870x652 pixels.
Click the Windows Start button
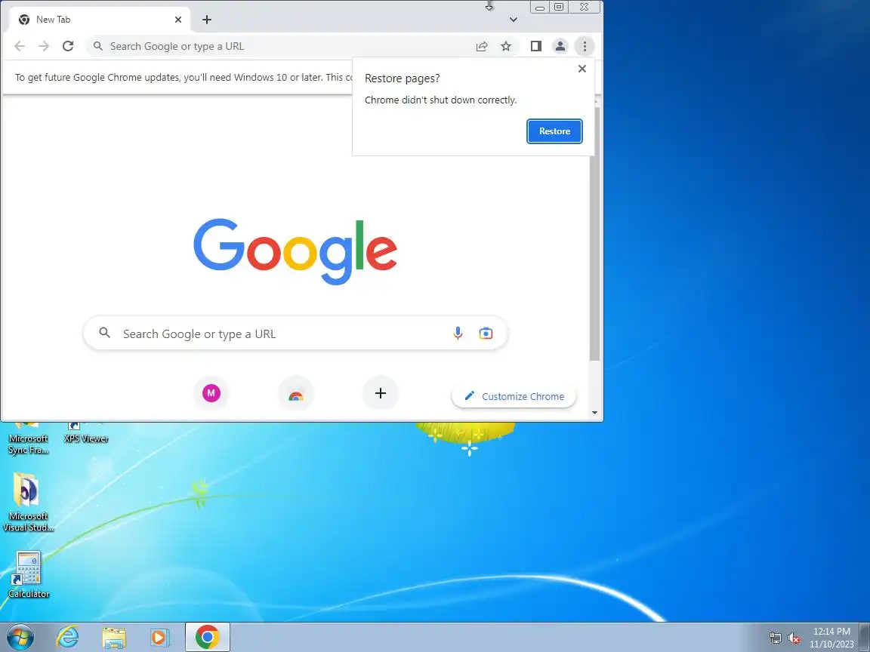point(20,637)
